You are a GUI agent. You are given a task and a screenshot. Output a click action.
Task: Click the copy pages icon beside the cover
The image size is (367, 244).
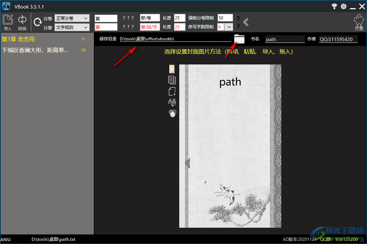(x=172, y=80)
